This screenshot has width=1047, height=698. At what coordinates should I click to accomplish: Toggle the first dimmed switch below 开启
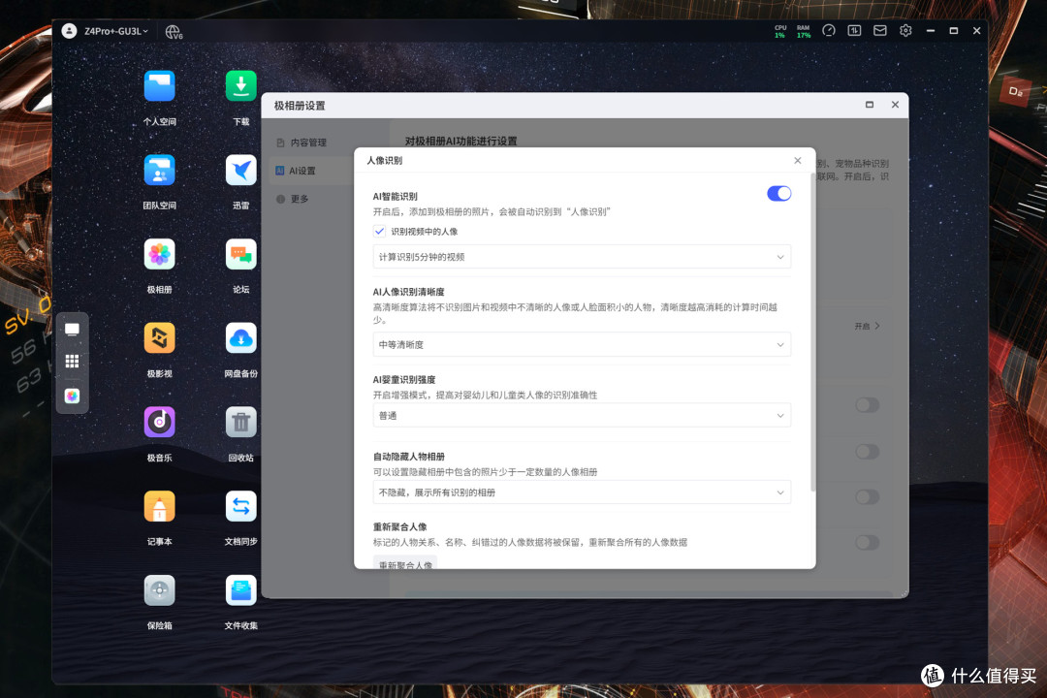[868, 405]
